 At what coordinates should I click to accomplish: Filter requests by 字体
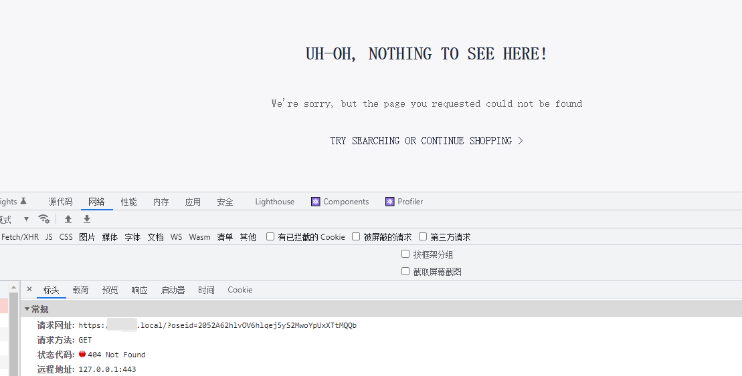(132, 236)
